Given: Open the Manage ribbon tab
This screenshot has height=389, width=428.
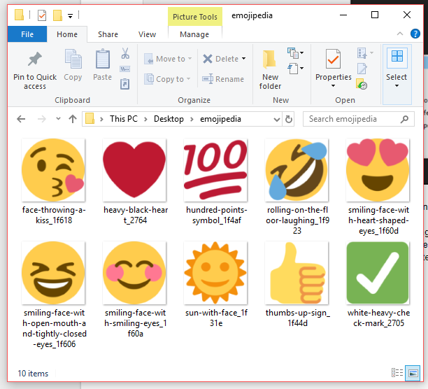Looking at the screenshot, I should 194,34.
